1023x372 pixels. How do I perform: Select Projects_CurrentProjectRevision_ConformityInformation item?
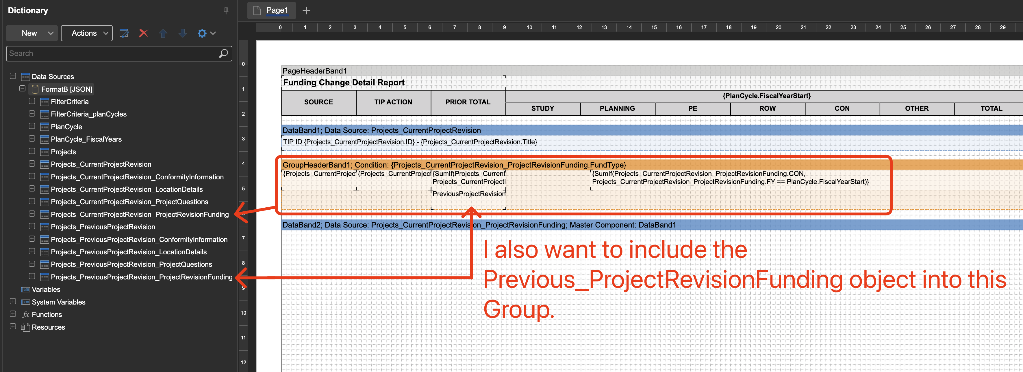[x=137, y=177]
